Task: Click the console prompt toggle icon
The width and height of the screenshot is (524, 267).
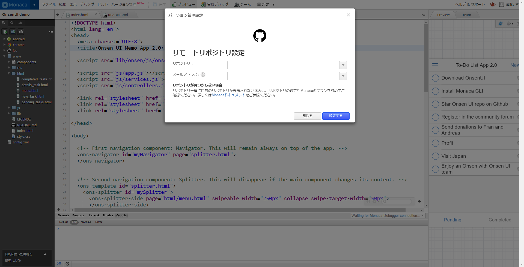Action: [59, 264]
